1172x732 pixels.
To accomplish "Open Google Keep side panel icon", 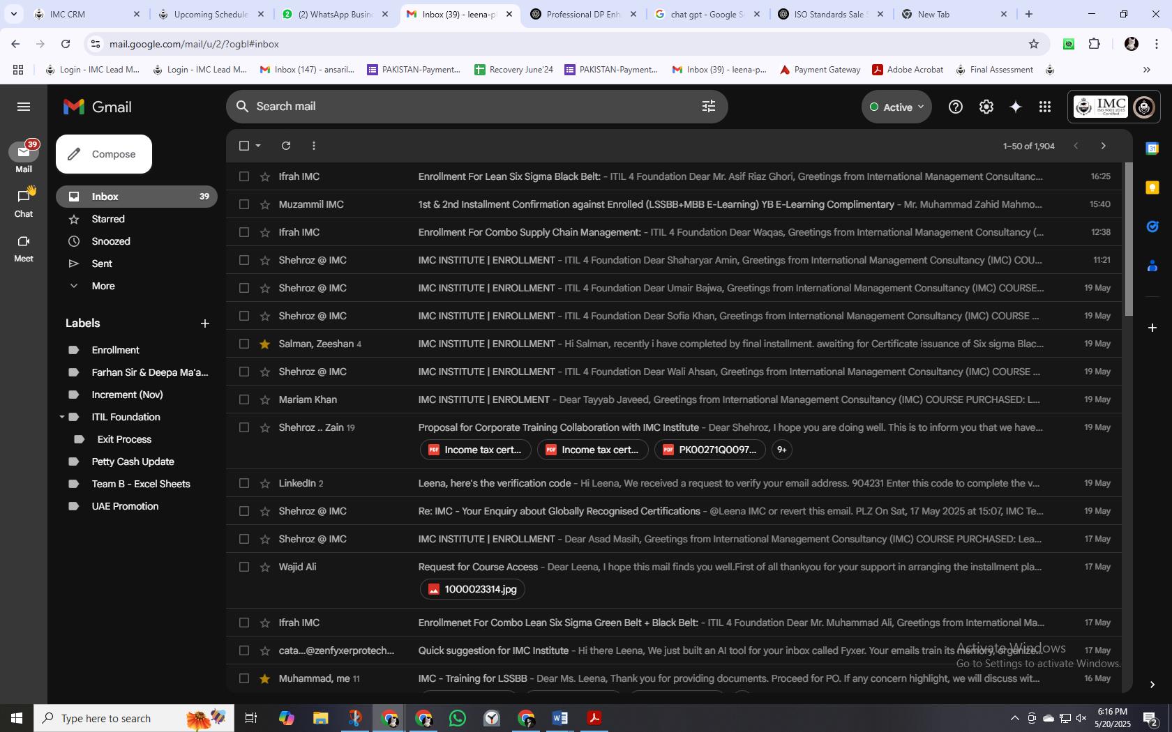I will point(1152,188).
